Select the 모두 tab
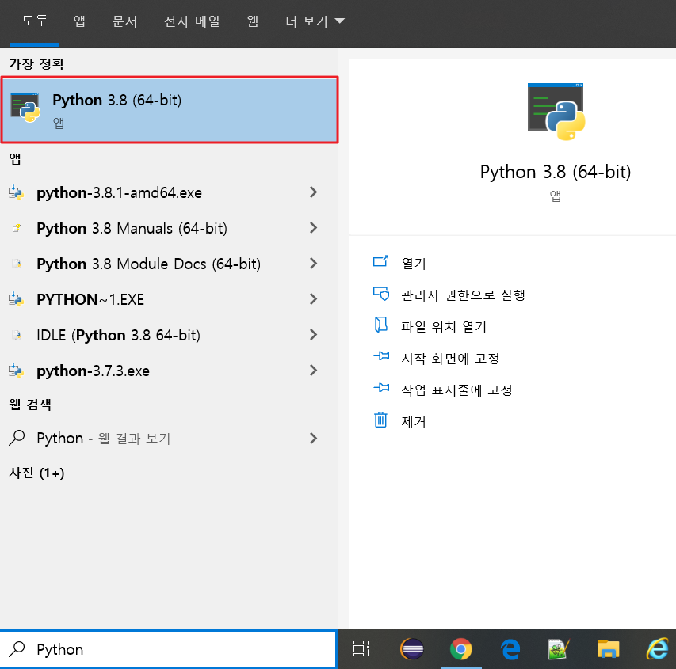Image resolution: width=676 pixels, height=669 pixels. (35, 21)
